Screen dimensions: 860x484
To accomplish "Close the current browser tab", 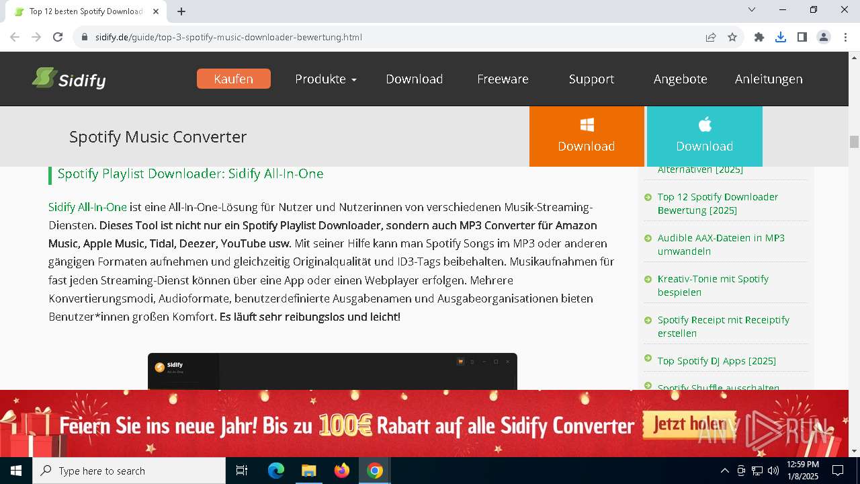I will coord(156,11).
